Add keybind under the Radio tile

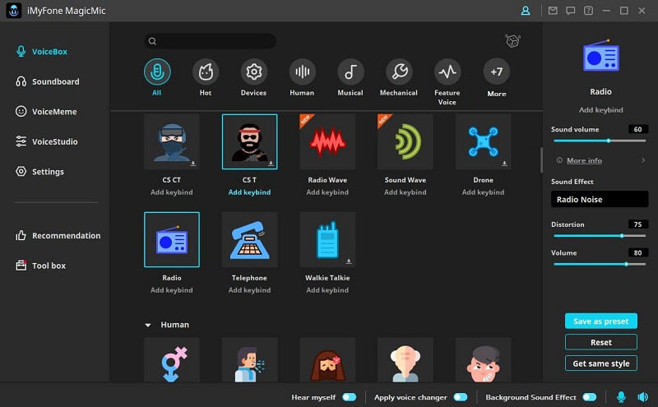click(x=172, y=290)
